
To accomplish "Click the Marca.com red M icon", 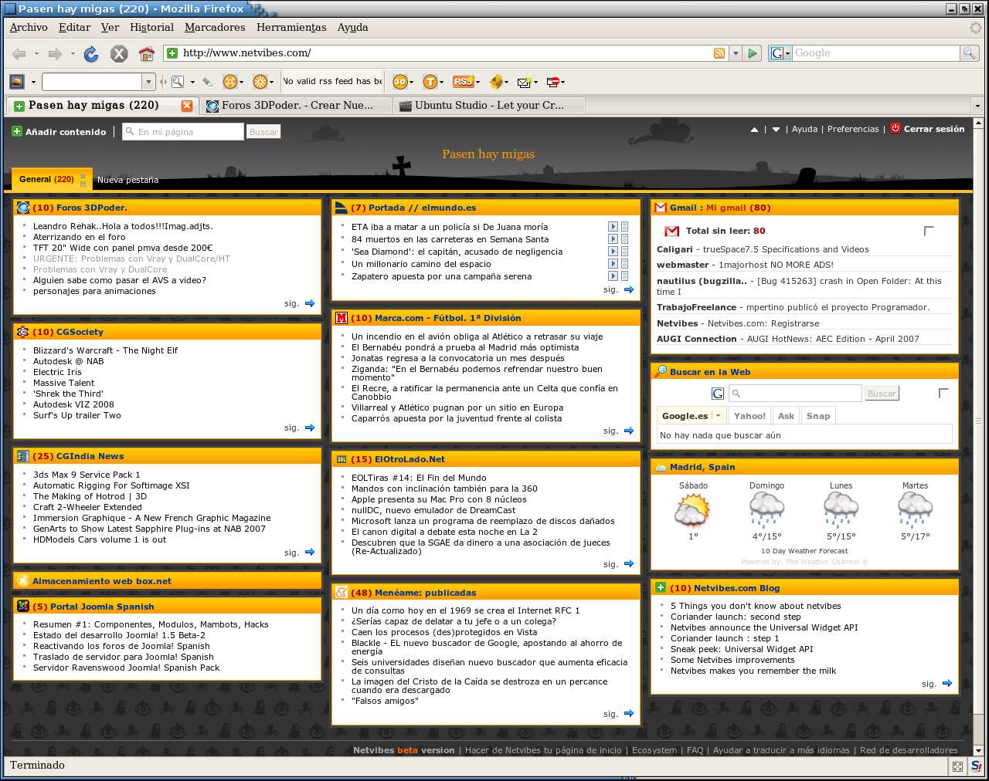I will click(342, 318).
